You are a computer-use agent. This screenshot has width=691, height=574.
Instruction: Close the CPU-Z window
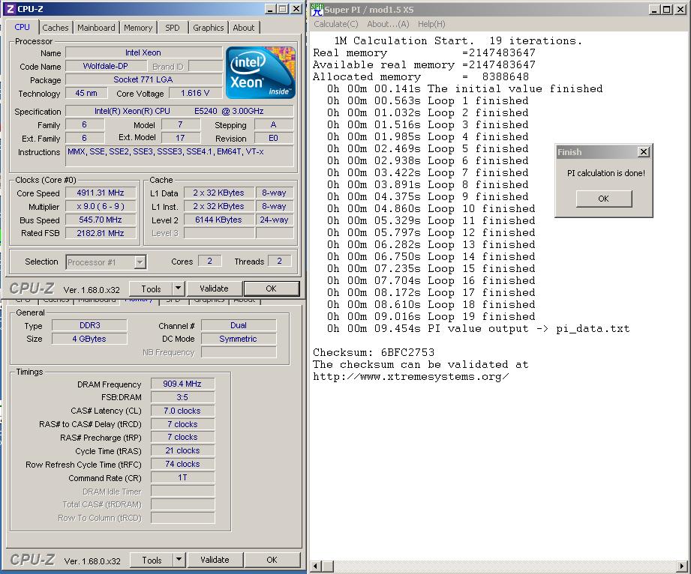pyautogui.click(x=296, y=9)
